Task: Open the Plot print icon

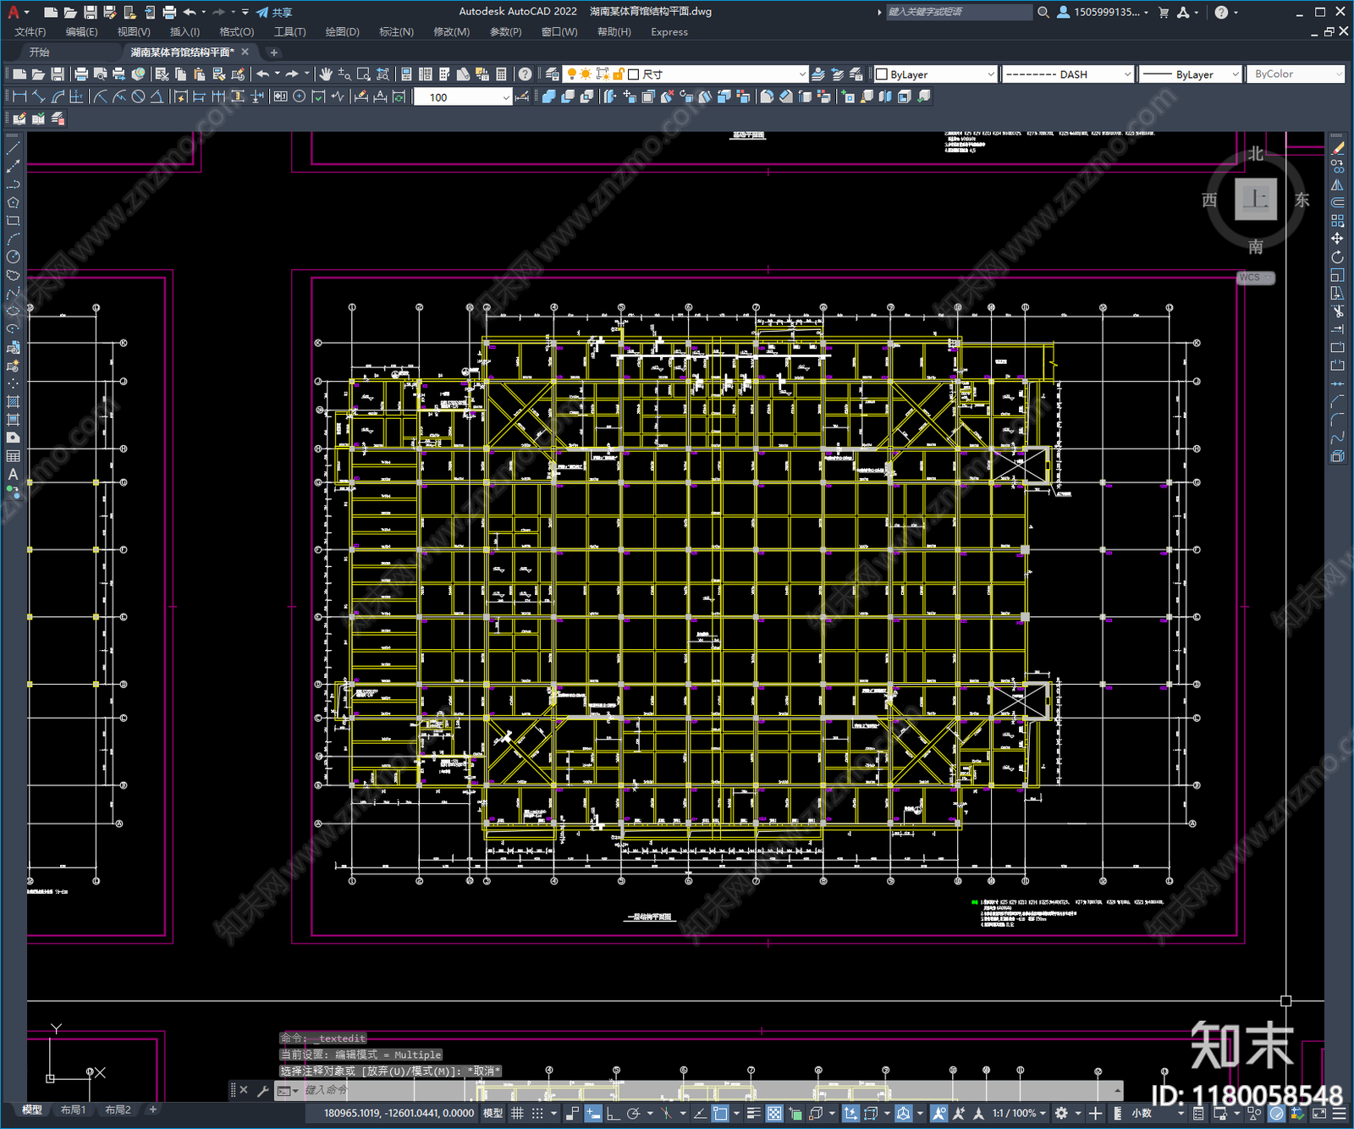Action: pos(81,74)
